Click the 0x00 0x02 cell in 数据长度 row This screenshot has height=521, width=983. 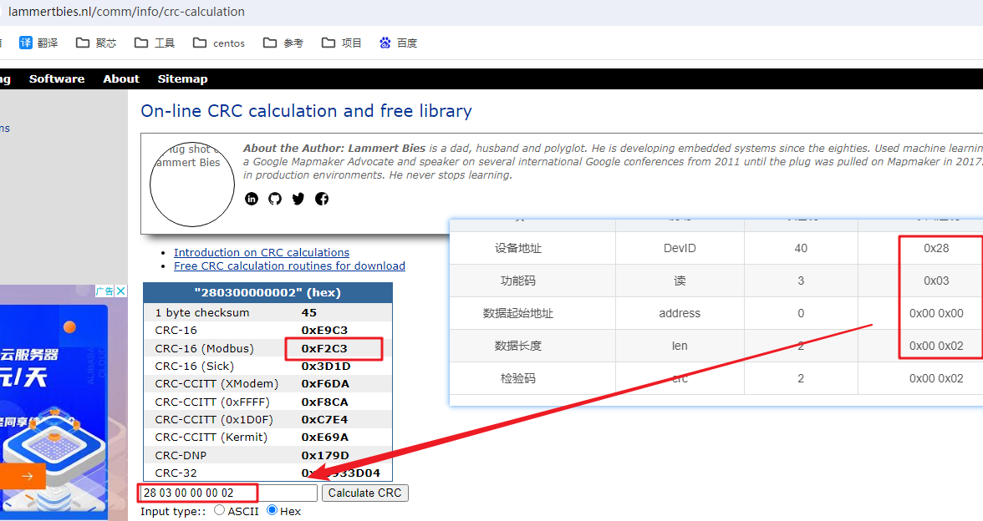pos(936,346)
